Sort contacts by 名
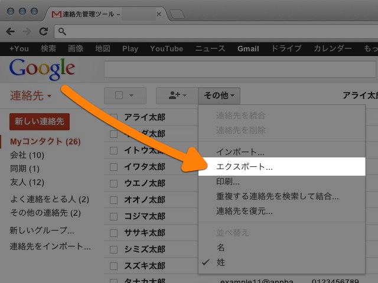This screenshot has width=378, height=283. coord(282,248)
